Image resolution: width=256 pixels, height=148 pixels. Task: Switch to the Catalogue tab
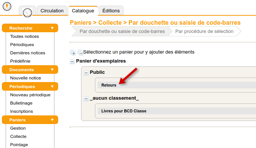(x=83, y=11)
